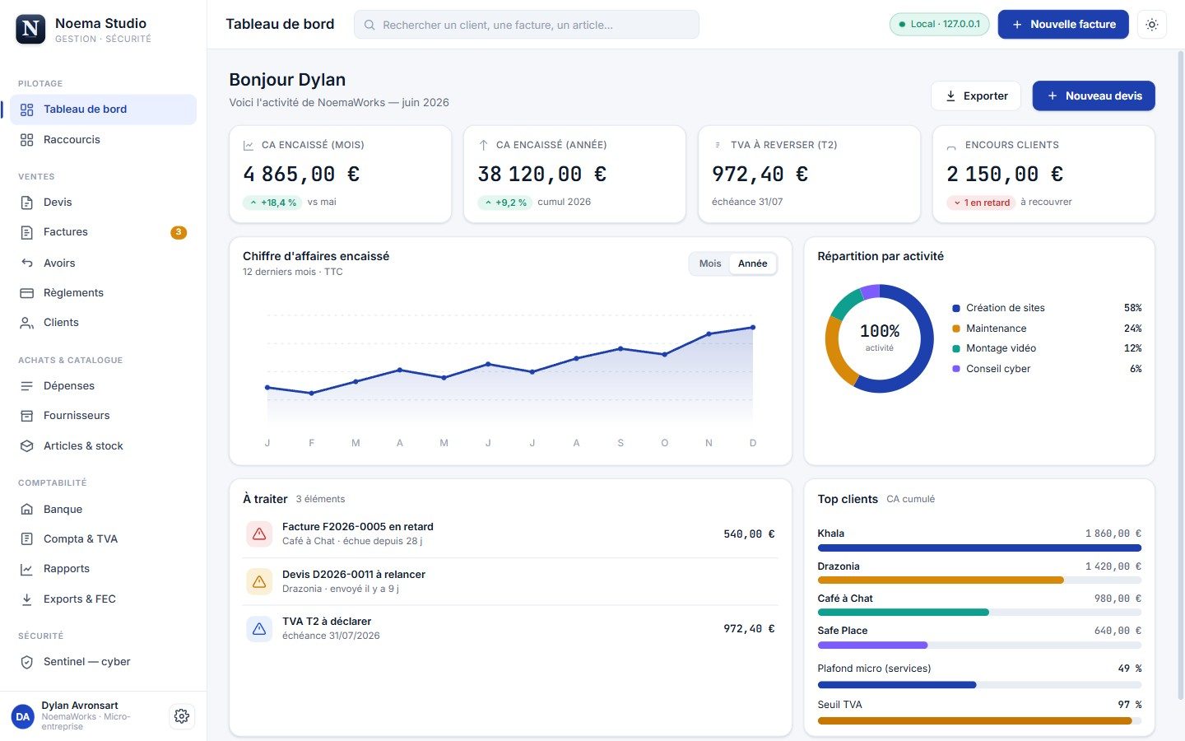Click the Dépenses list icon
Screen dimensions: 1185x741
pyautogui.click(x=27, y=386)
